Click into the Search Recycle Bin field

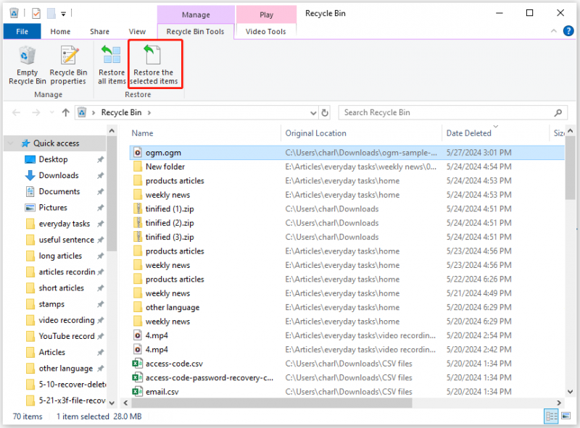(447, 113)
